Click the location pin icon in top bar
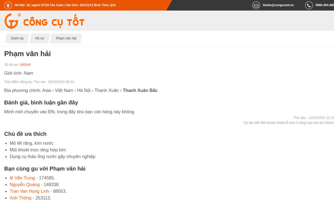334x200 pixels. pyautogui.click(x=8, y=5)
